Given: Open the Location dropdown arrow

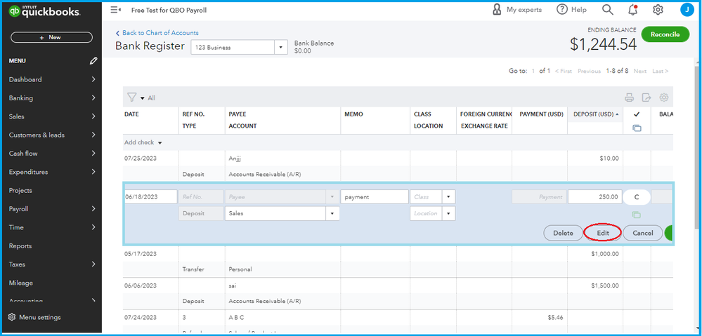Looking at the screenshot, I should click(x=448, y=213).
